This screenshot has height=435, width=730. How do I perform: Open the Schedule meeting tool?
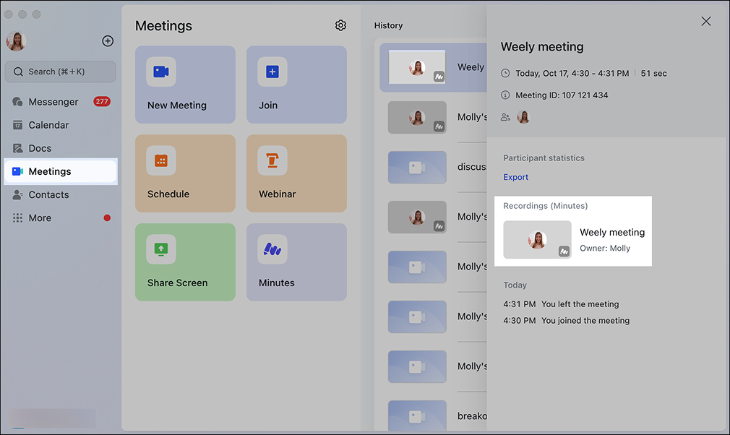click(185, 173)
